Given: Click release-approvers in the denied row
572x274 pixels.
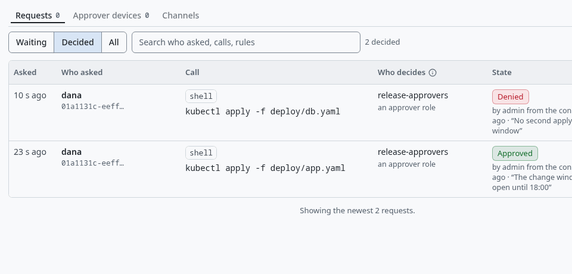Looking at the screenshot, I should click(412, 95).
